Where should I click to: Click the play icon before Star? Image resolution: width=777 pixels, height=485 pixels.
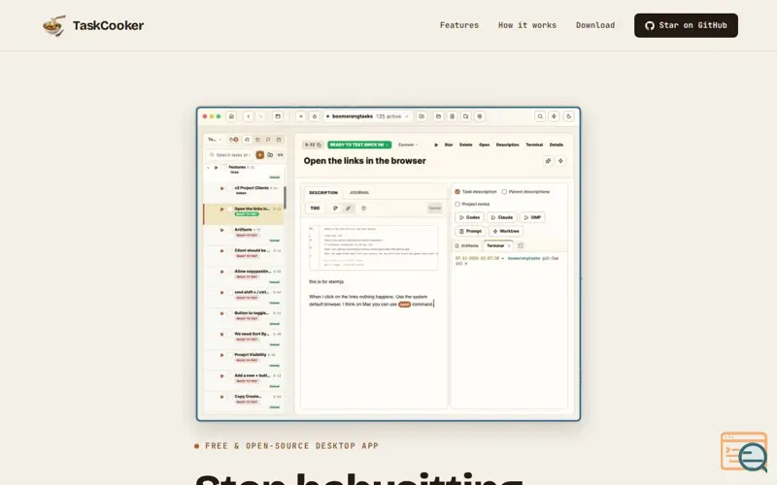coord(436,145)
